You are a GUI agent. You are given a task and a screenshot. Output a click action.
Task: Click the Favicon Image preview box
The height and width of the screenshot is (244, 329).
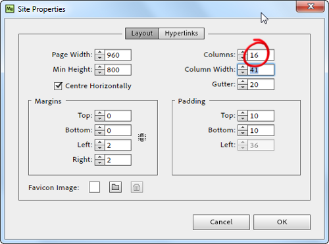point(95,187)
